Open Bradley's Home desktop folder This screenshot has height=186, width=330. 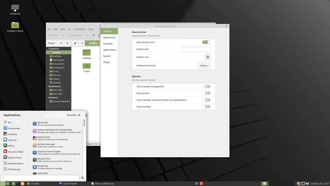point(15,27)
